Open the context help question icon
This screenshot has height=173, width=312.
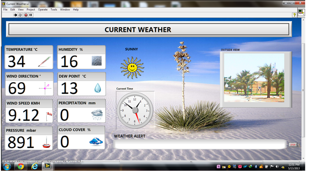point(294,15)
